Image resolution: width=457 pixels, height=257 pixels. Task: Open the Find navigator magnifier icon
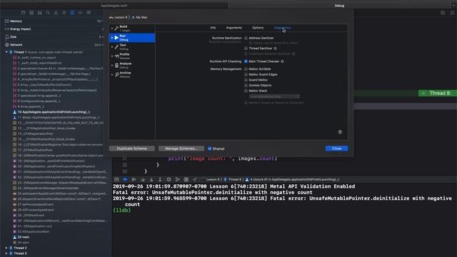click(x=48, y=13)
